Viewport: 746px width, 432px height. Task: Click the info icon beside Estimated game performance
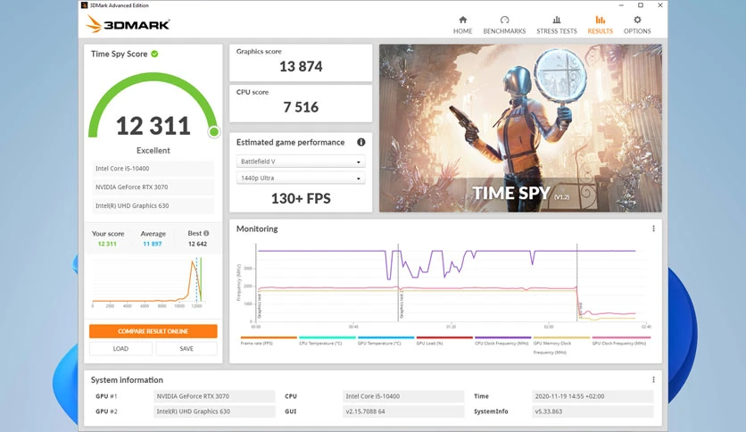coord(361,142)
